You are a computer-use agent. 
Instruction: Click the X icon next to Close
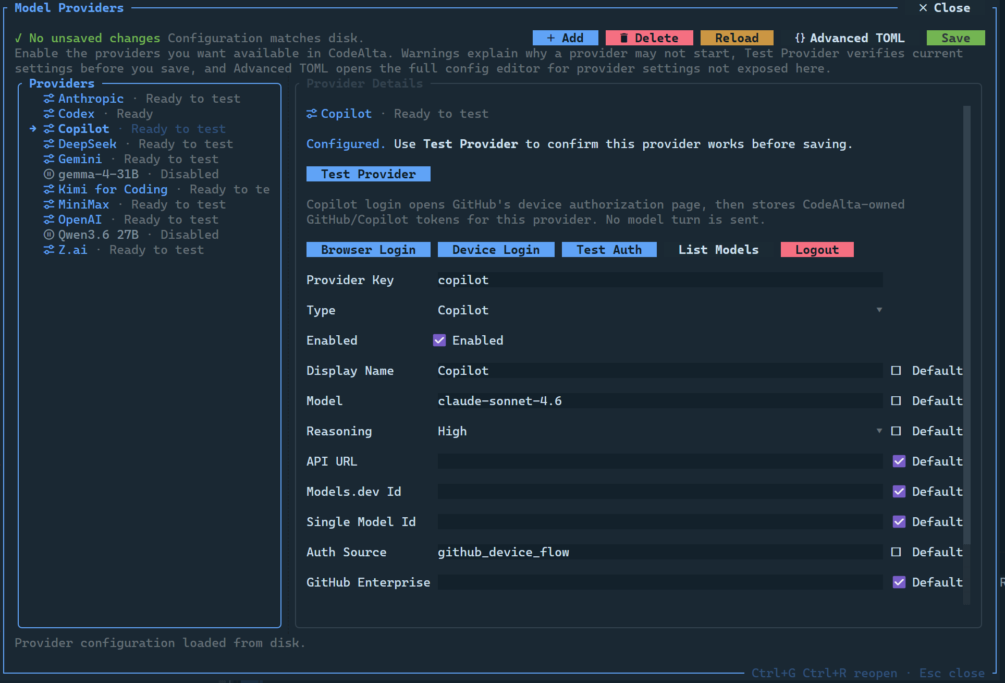pyautogui.click(x=923, y=8)
